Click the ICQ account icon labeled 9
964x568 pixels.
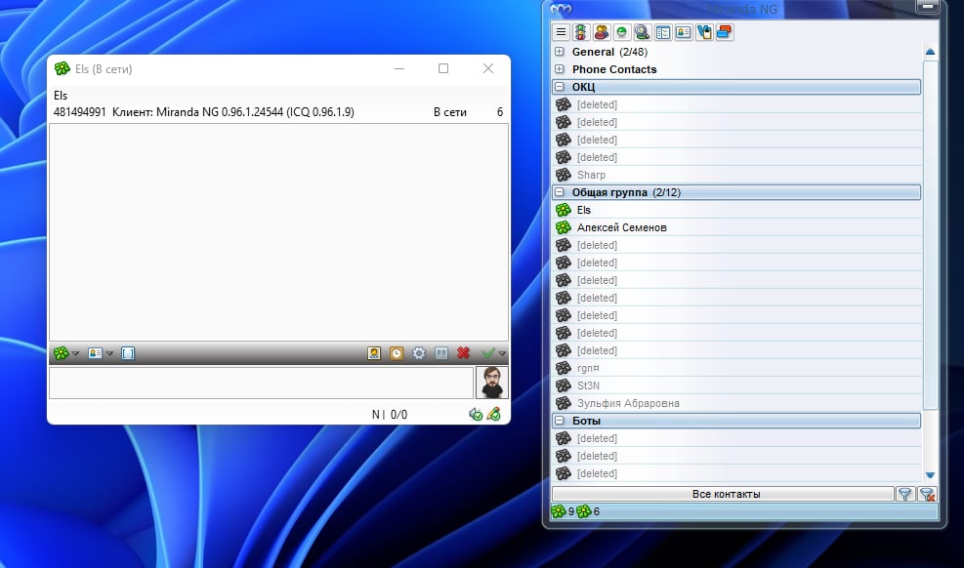tap(559, 510)
